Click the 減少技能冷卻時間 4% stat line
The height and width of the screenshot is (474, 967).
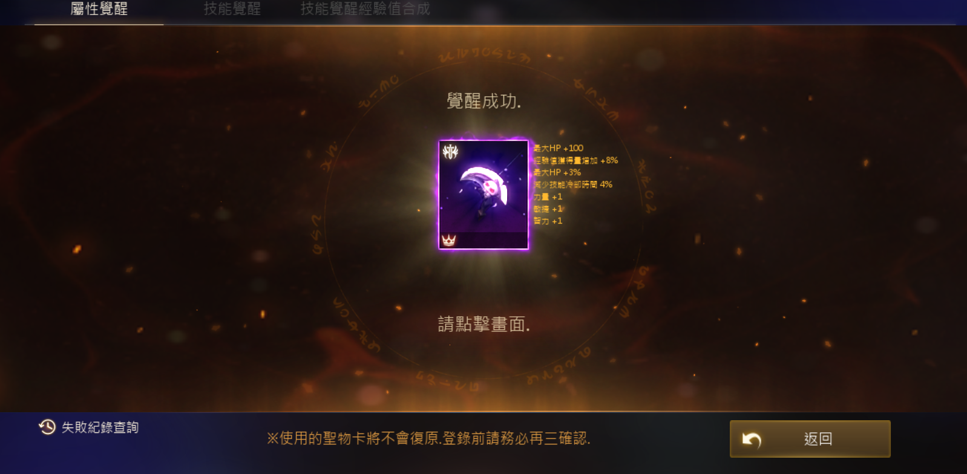coord(572,184)
